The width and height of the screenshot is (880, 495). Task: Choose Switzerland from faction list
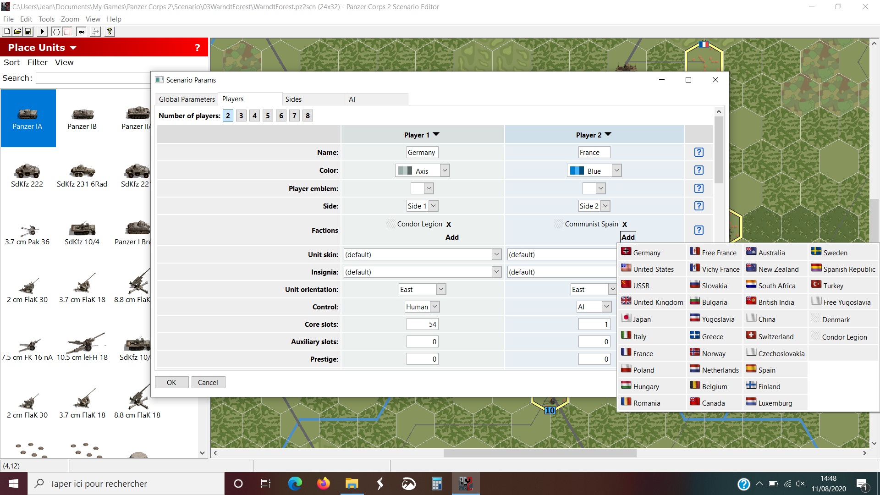(775, 336)
